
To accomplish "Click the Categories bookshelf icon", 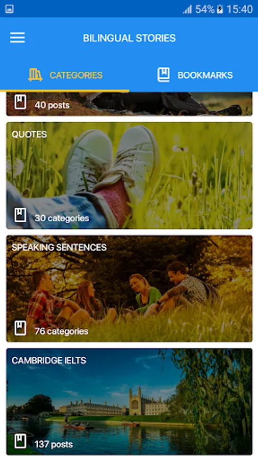I will click(35, 75).
